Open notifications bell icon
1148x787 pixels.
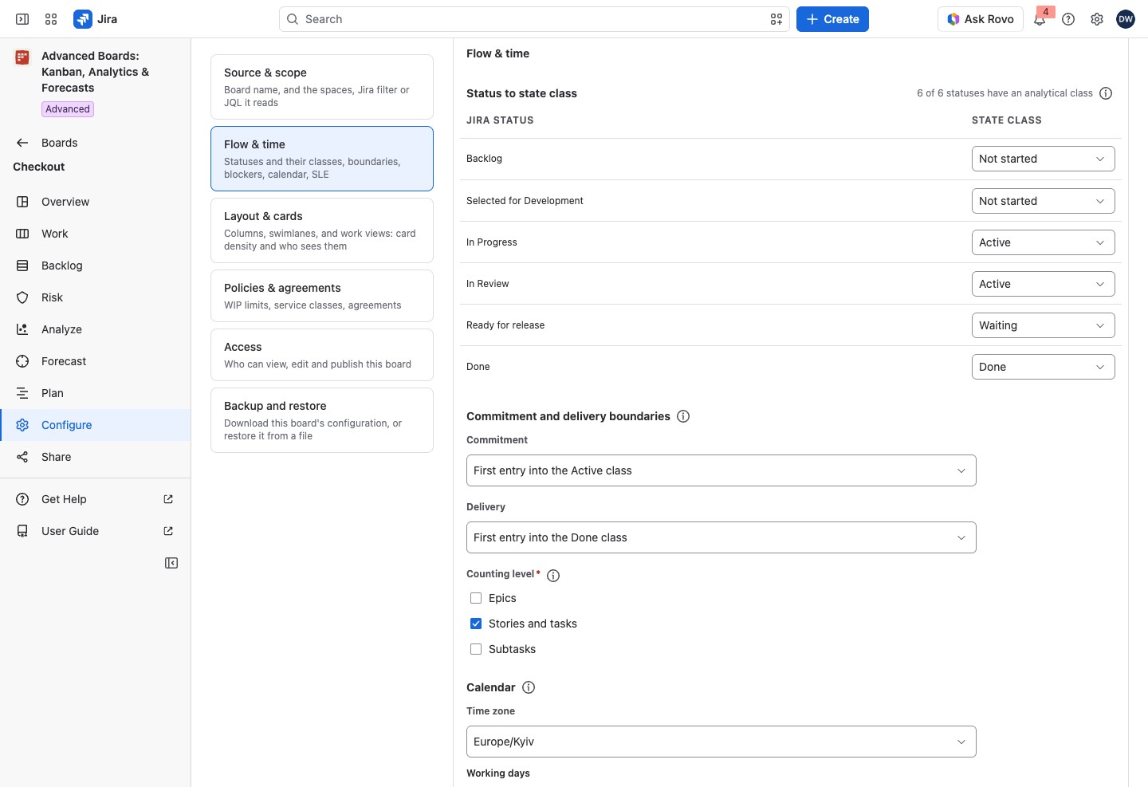click(1040, 19)
